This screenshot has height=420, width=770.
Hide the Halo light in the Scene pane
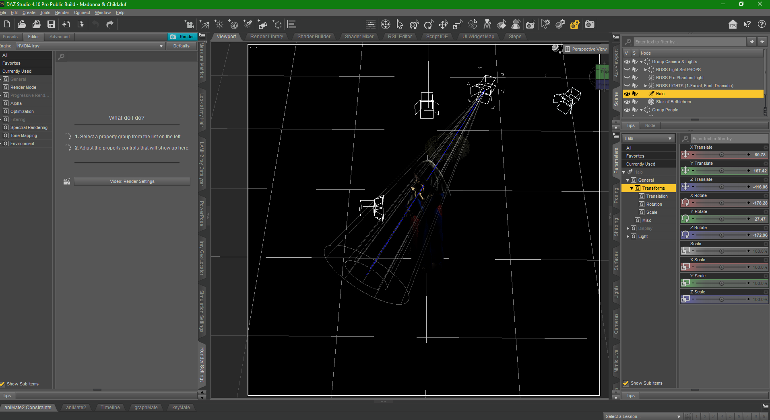[x=628, y=94]
